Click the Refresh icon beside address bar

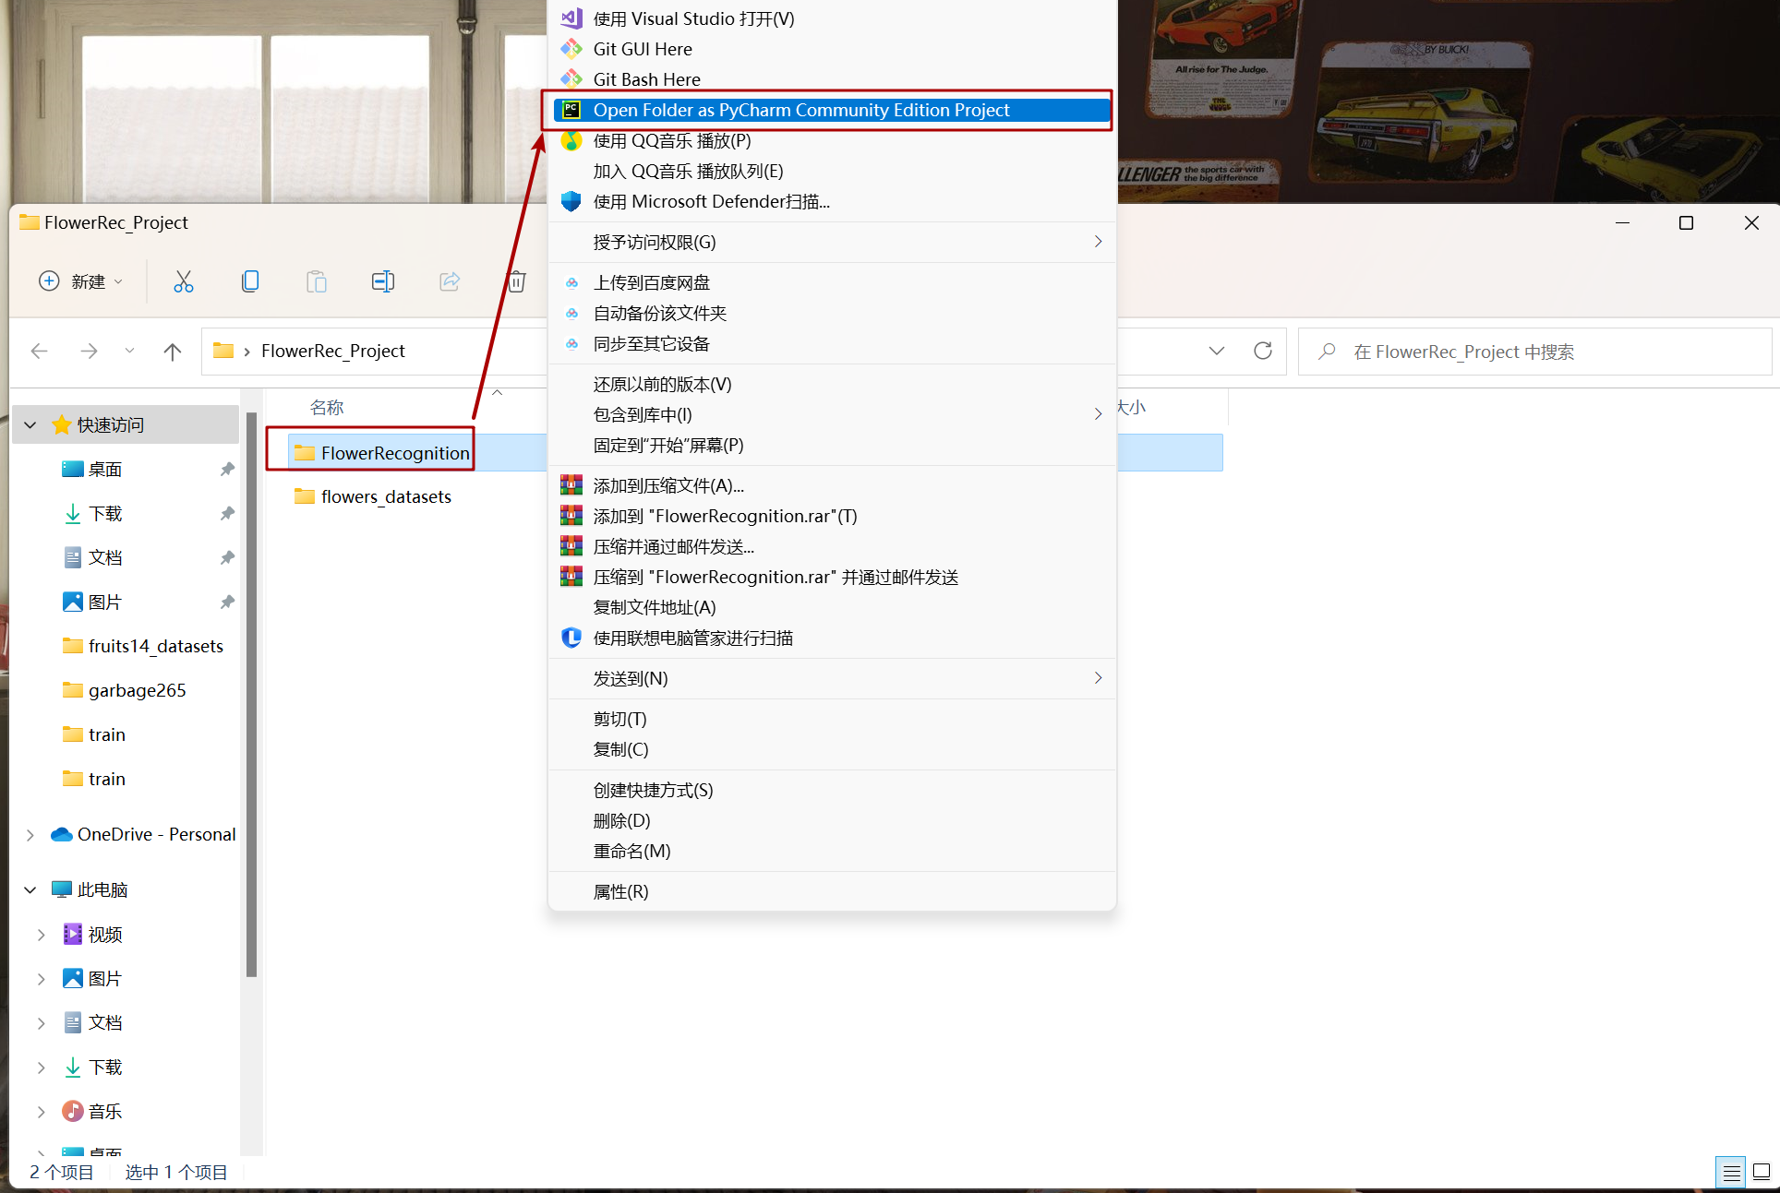tap(1263, 351)
